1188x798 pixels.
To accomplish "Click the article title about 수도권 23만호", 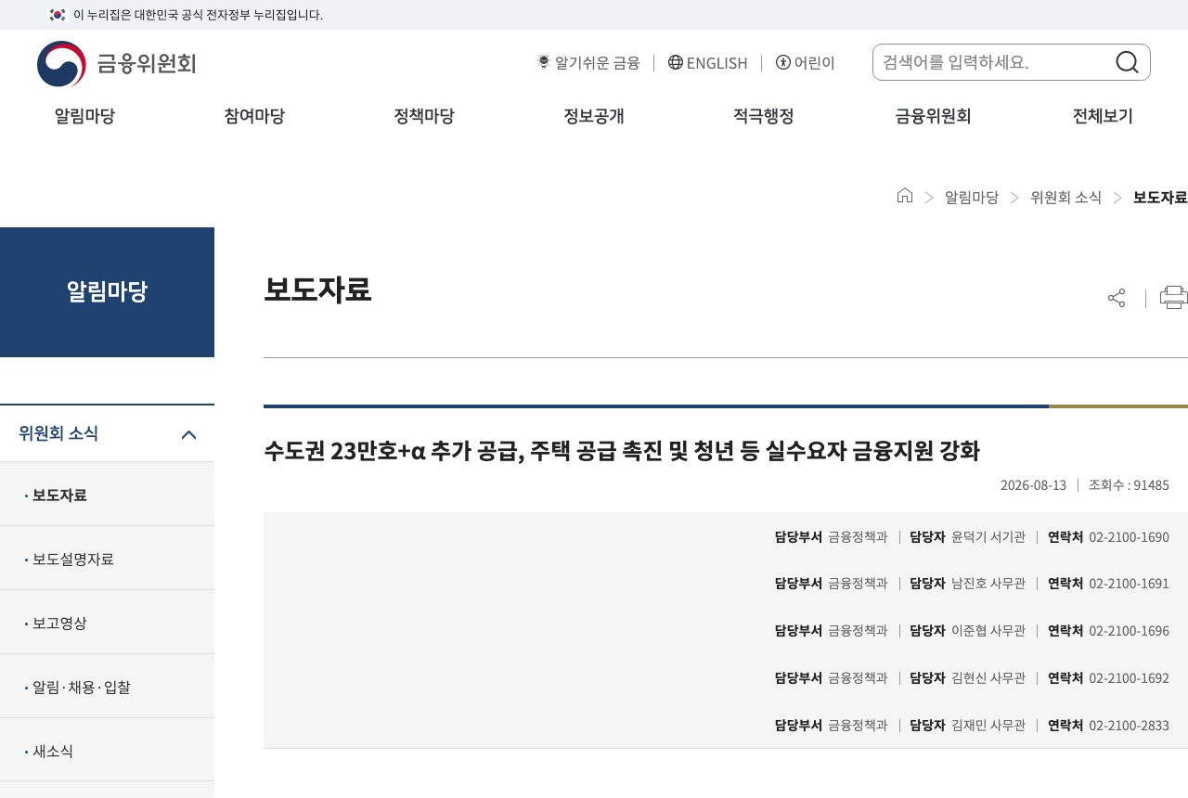I will [622, 451].
